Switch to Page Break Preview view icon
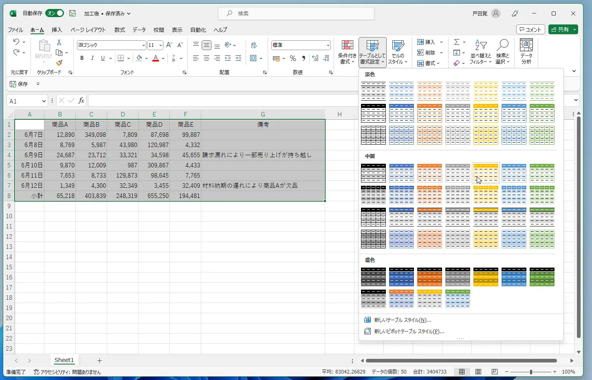The height and width of the screenshot is (380, 592). [x=494, y=372]
